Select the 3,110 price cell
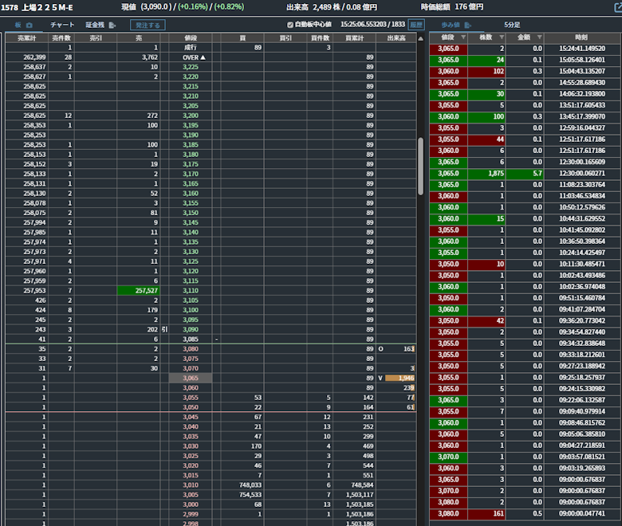 coord(191,291)
